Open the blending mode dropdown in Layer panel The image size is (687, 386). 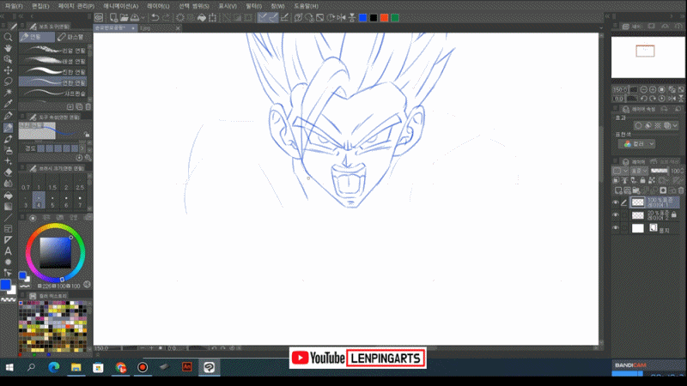[x=639, y=171]
